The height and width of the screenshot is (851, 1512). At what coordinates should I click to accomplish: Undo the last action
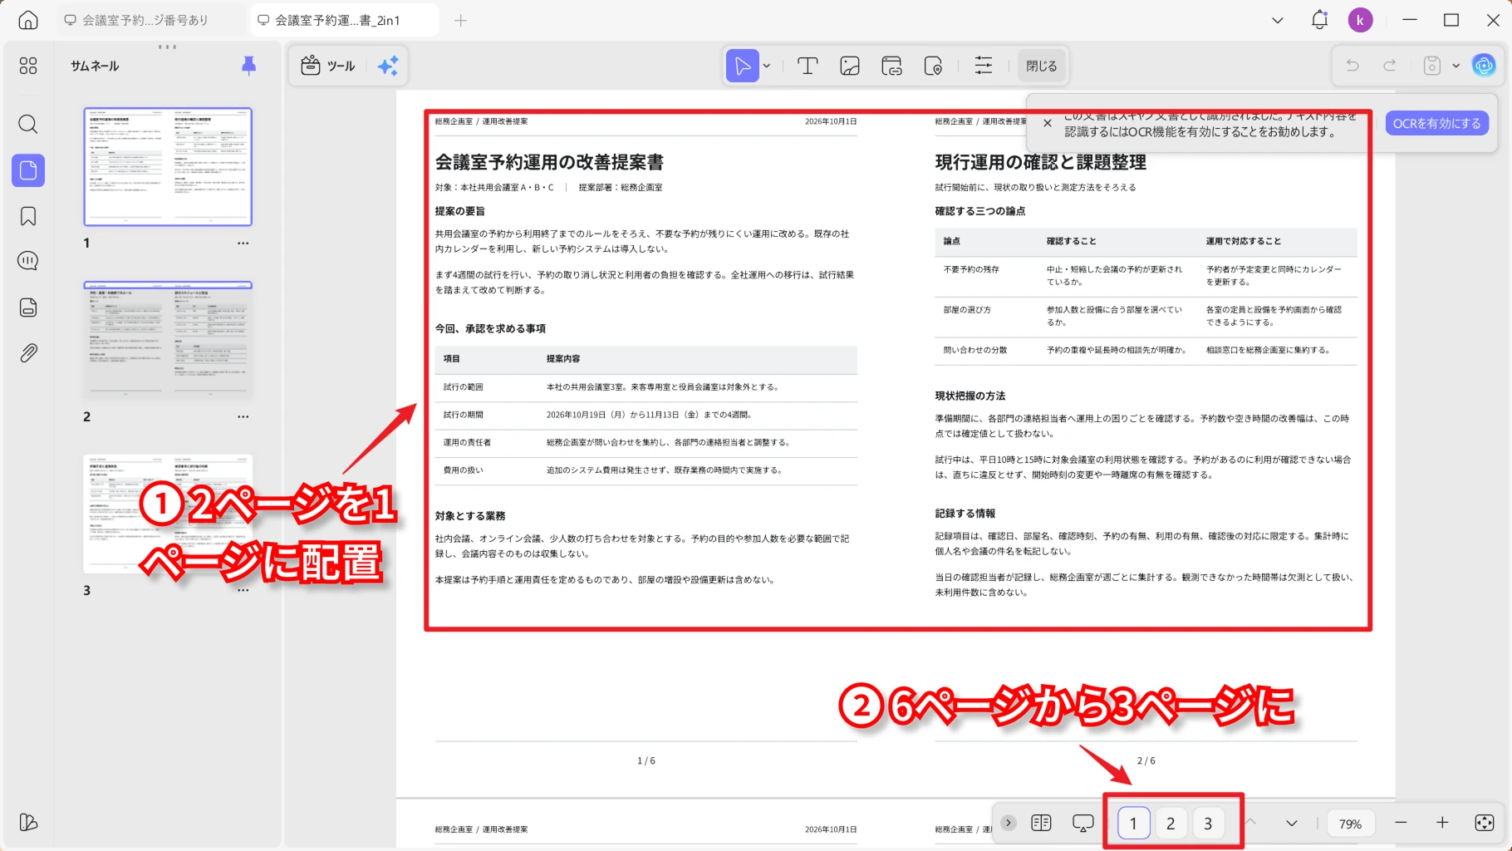pyautogui.click(x=1352, y=66)
